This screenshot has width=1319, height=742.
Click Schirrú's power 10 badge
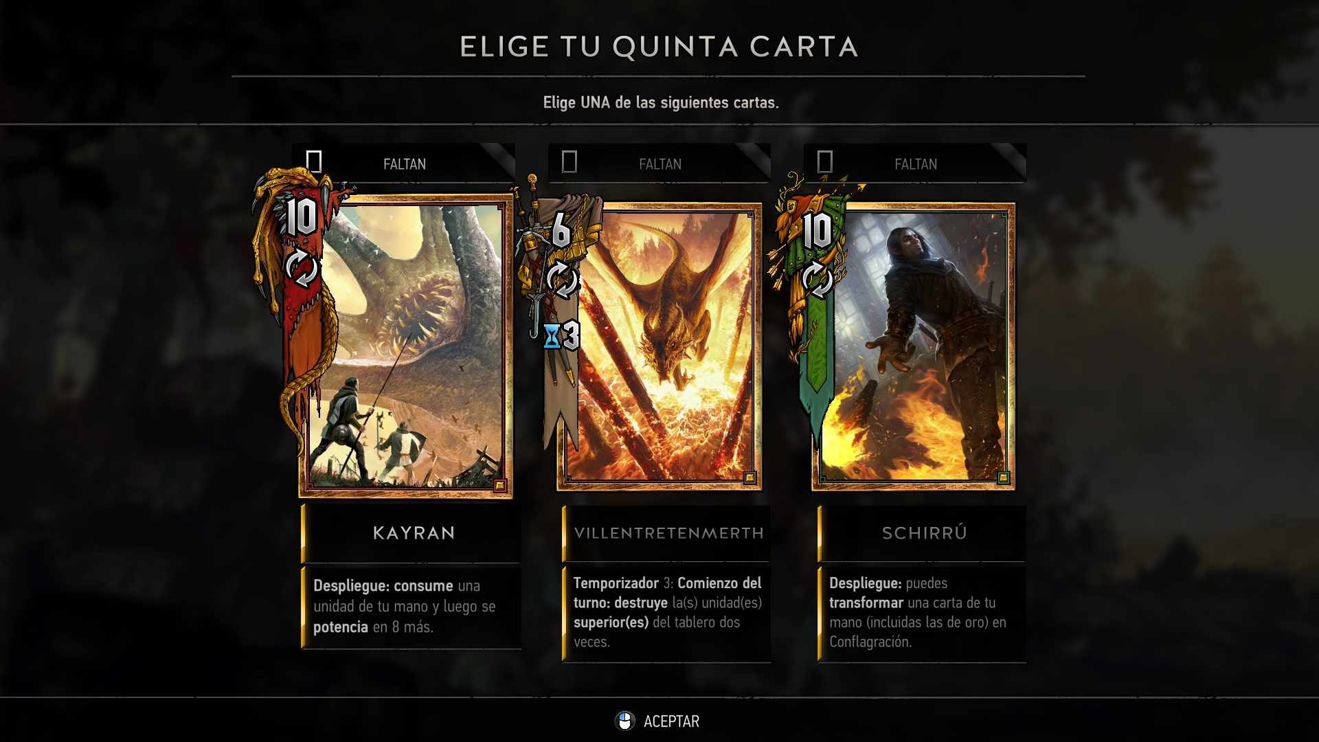point(818,230)
